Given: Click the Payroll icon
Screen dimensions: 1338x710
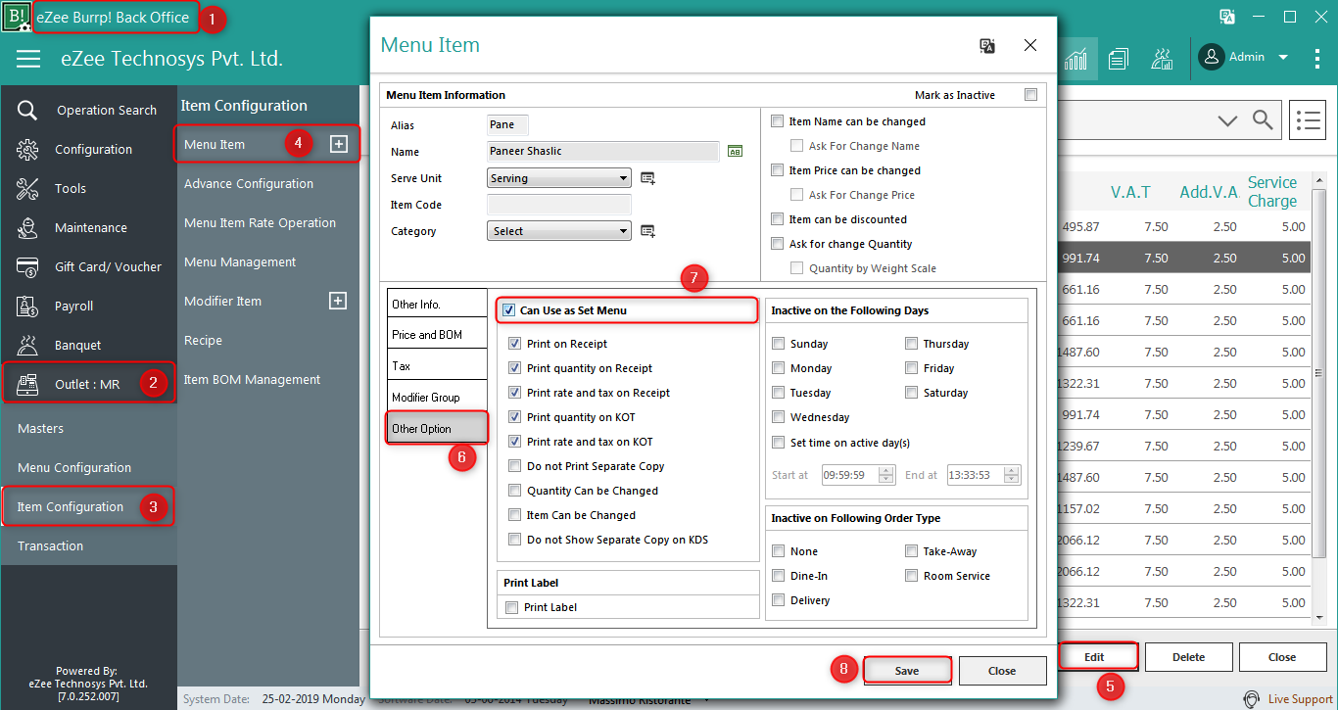Looking at the screenshot, I should [x=27, y=307].
